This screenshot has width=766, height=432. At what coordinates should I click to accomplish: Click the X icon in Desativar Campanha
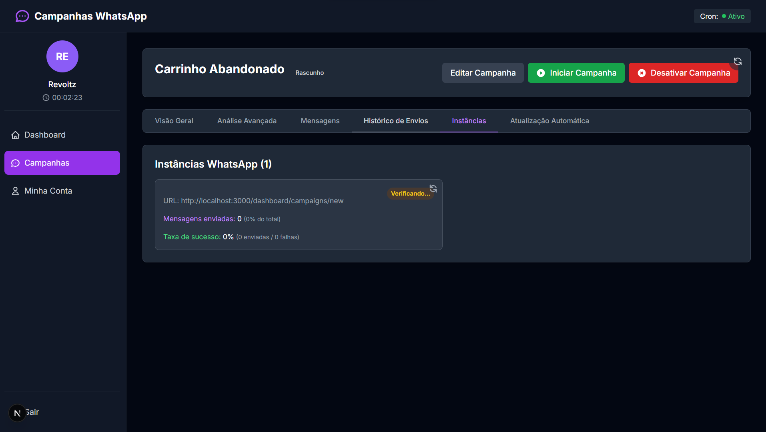point(642,73)
